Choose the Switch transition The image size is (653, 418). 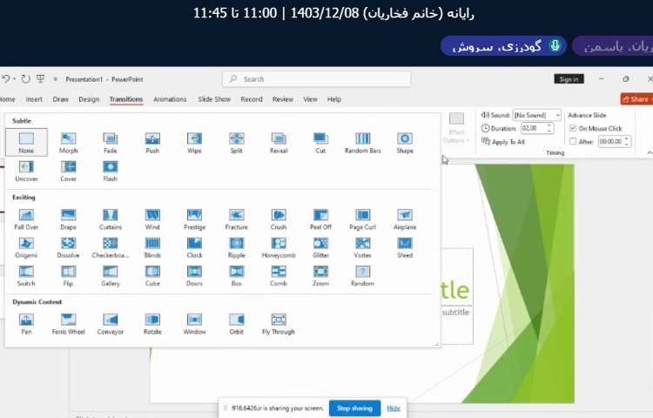[x=26, y=276]
